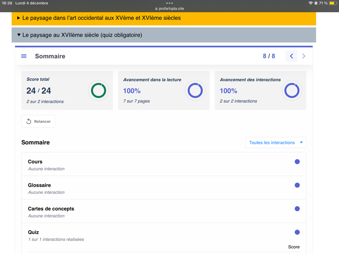Open the hamburger menu next to Sommaire
Image resolution: width=339 pixels, height=254 pixels.
[x=24, y=56]
